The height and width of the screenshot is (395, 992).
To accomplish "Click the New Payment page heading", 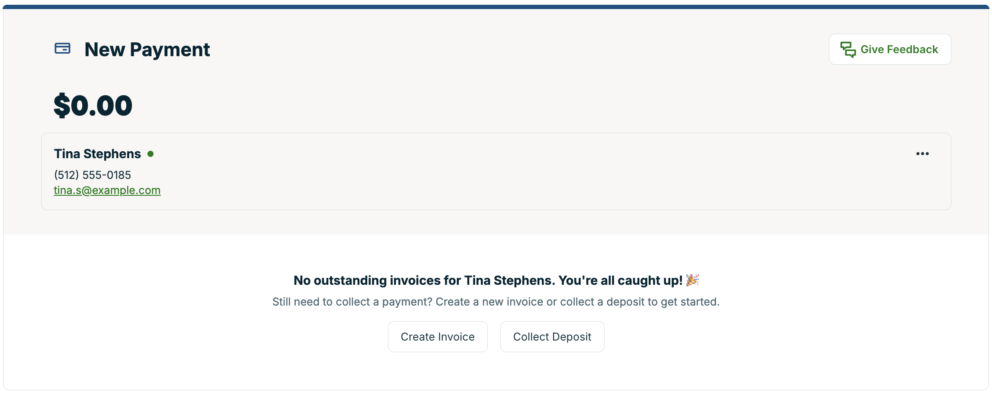I will 147,50.
